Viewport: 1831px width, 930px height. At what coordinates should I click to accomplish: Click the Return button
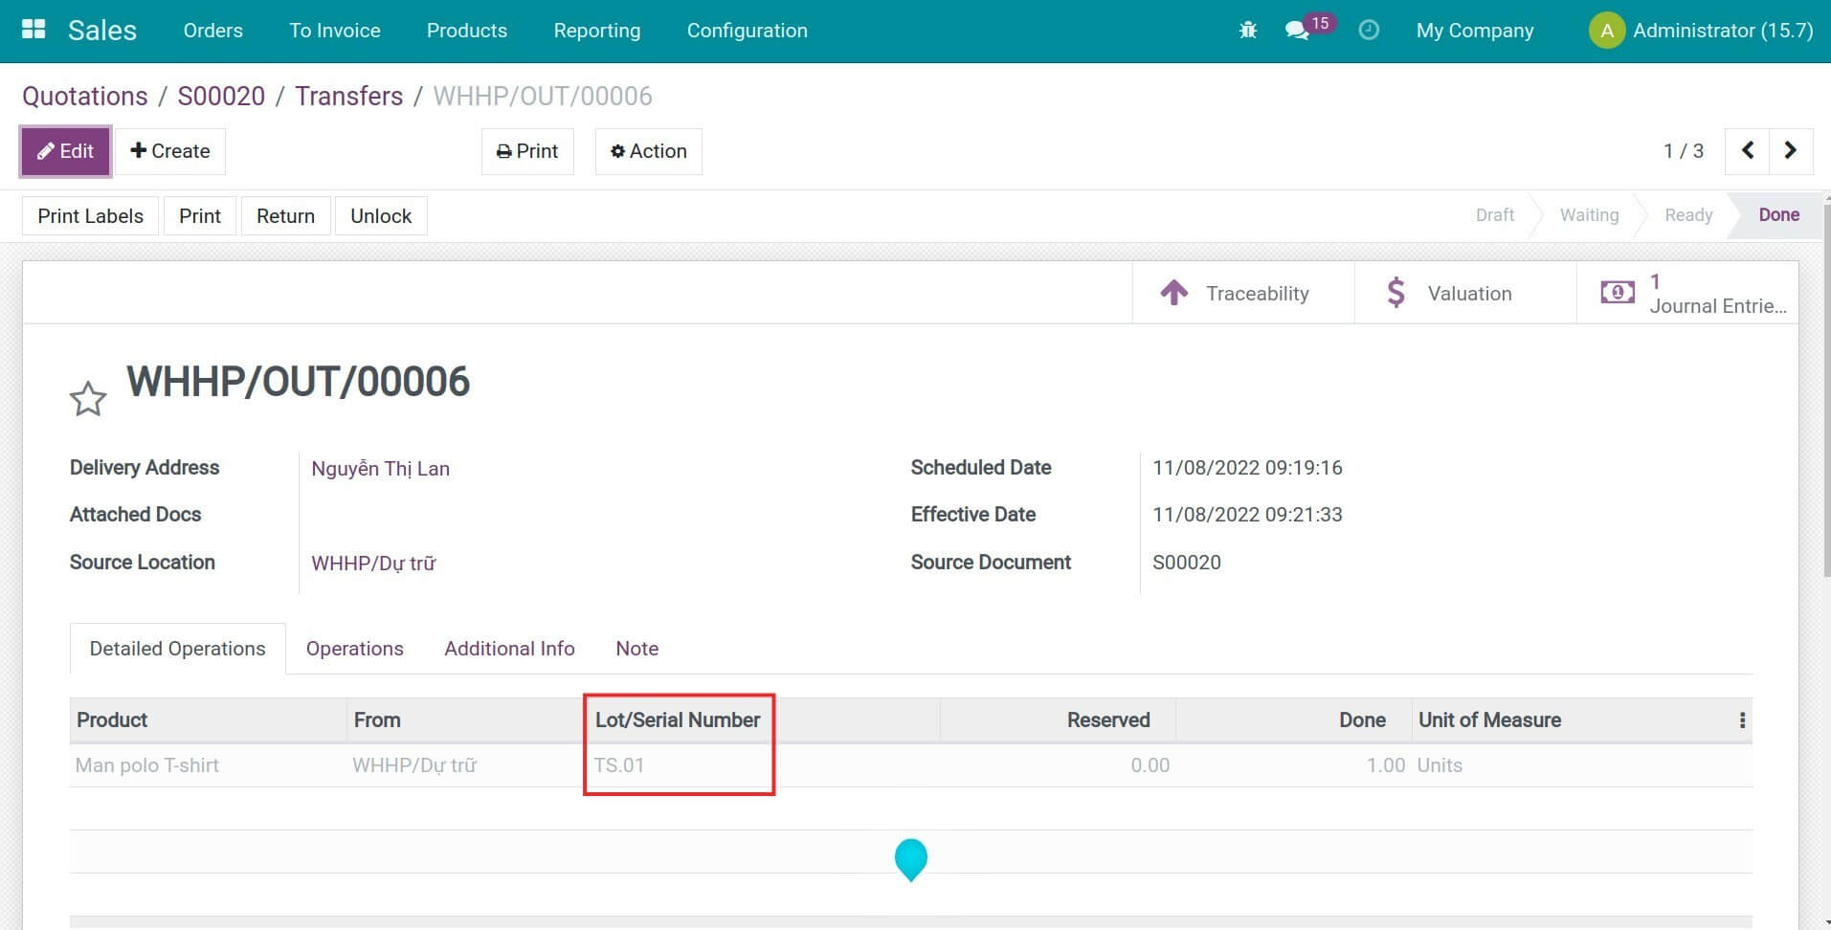pos(285,216)
